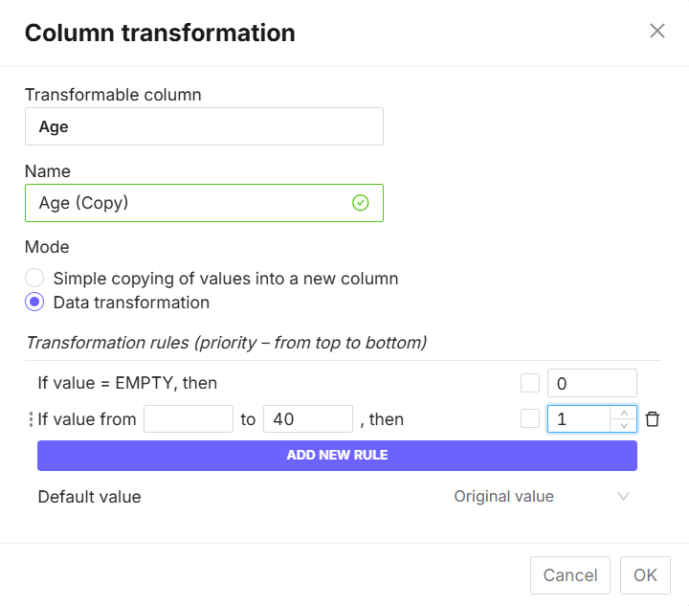
Task: Select Simple copying of values mode
Action: (x=34, y=279)
